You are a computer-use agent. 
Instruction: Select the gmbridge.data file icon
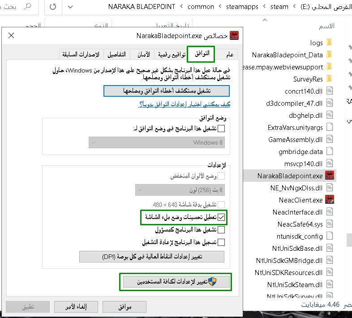click(x=329, y=151)
